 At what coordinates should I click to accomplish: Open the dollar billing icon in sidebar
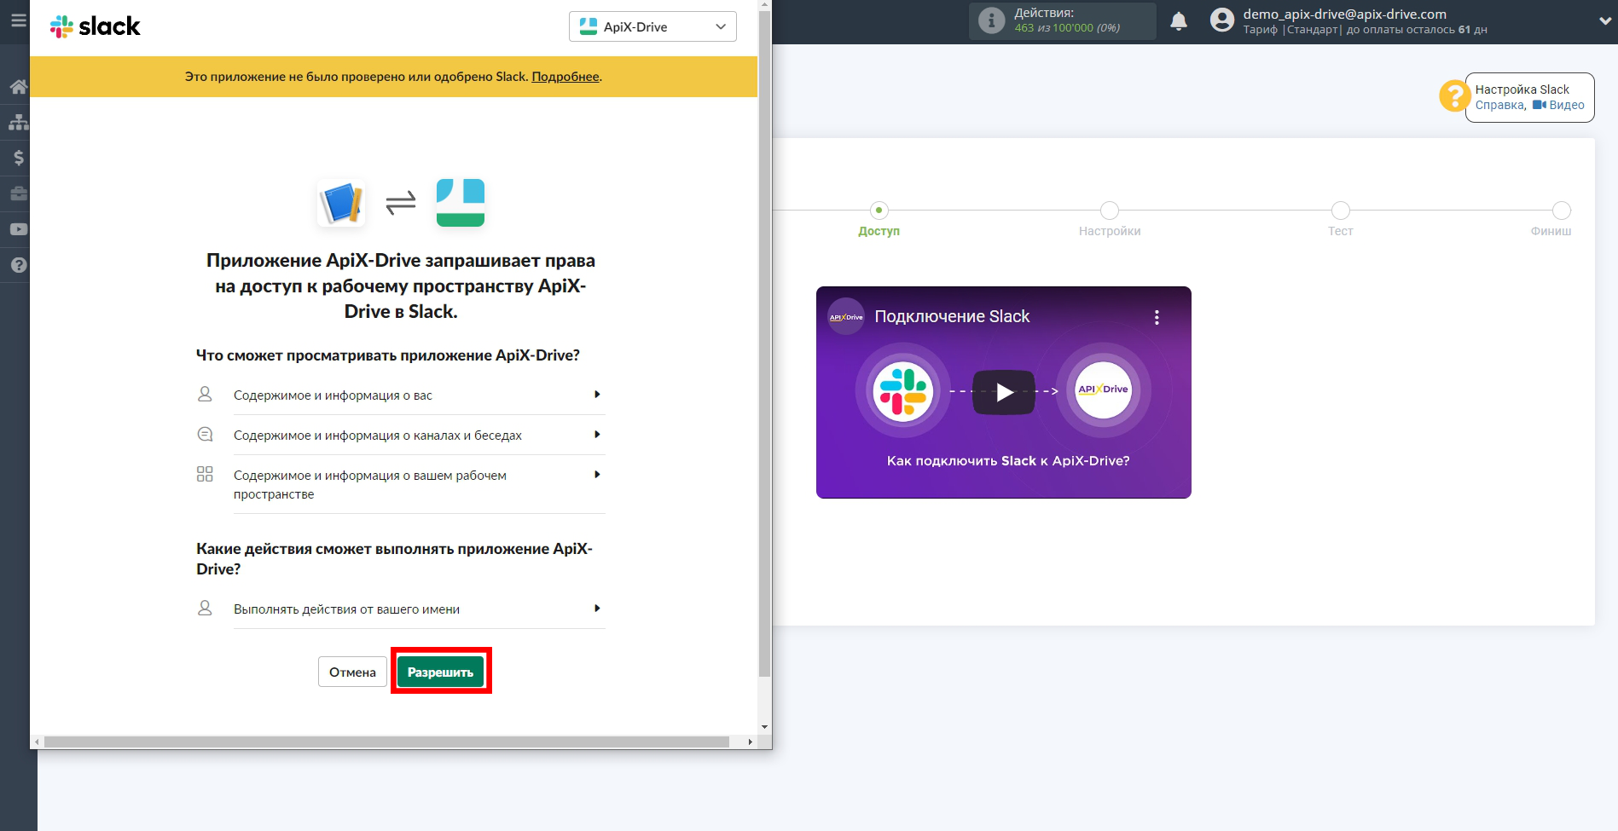(18, 158)
